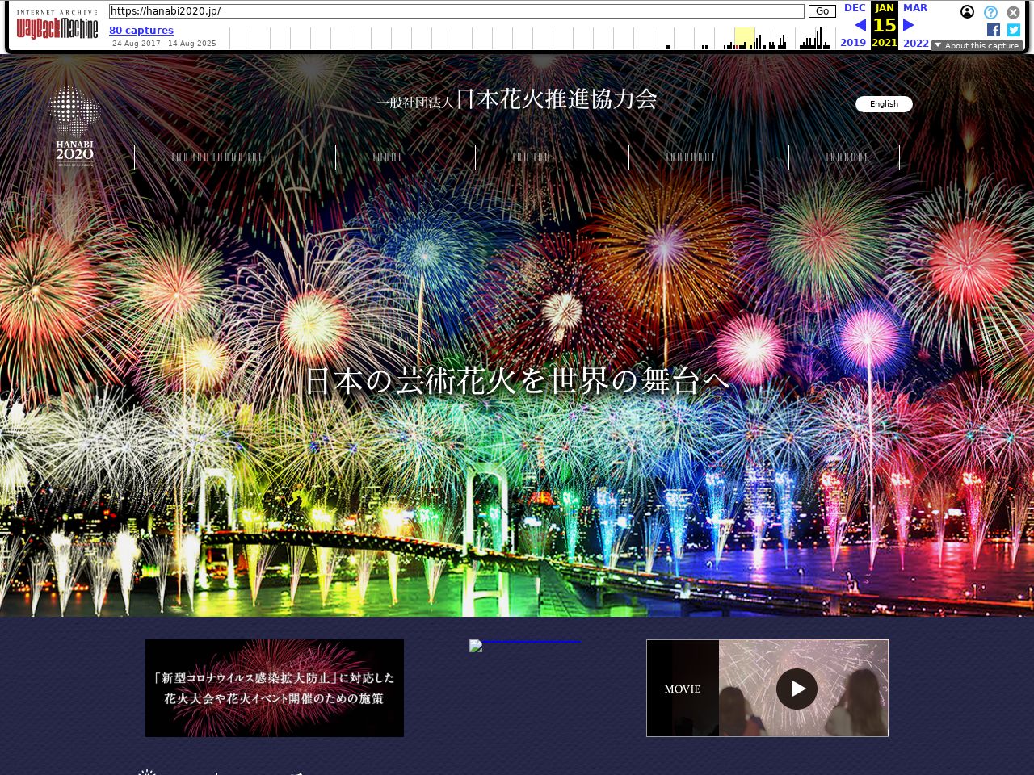1034x775 pixels.
Task: Close the Wayback toolbar with X icon
Action: [1013, 12]
